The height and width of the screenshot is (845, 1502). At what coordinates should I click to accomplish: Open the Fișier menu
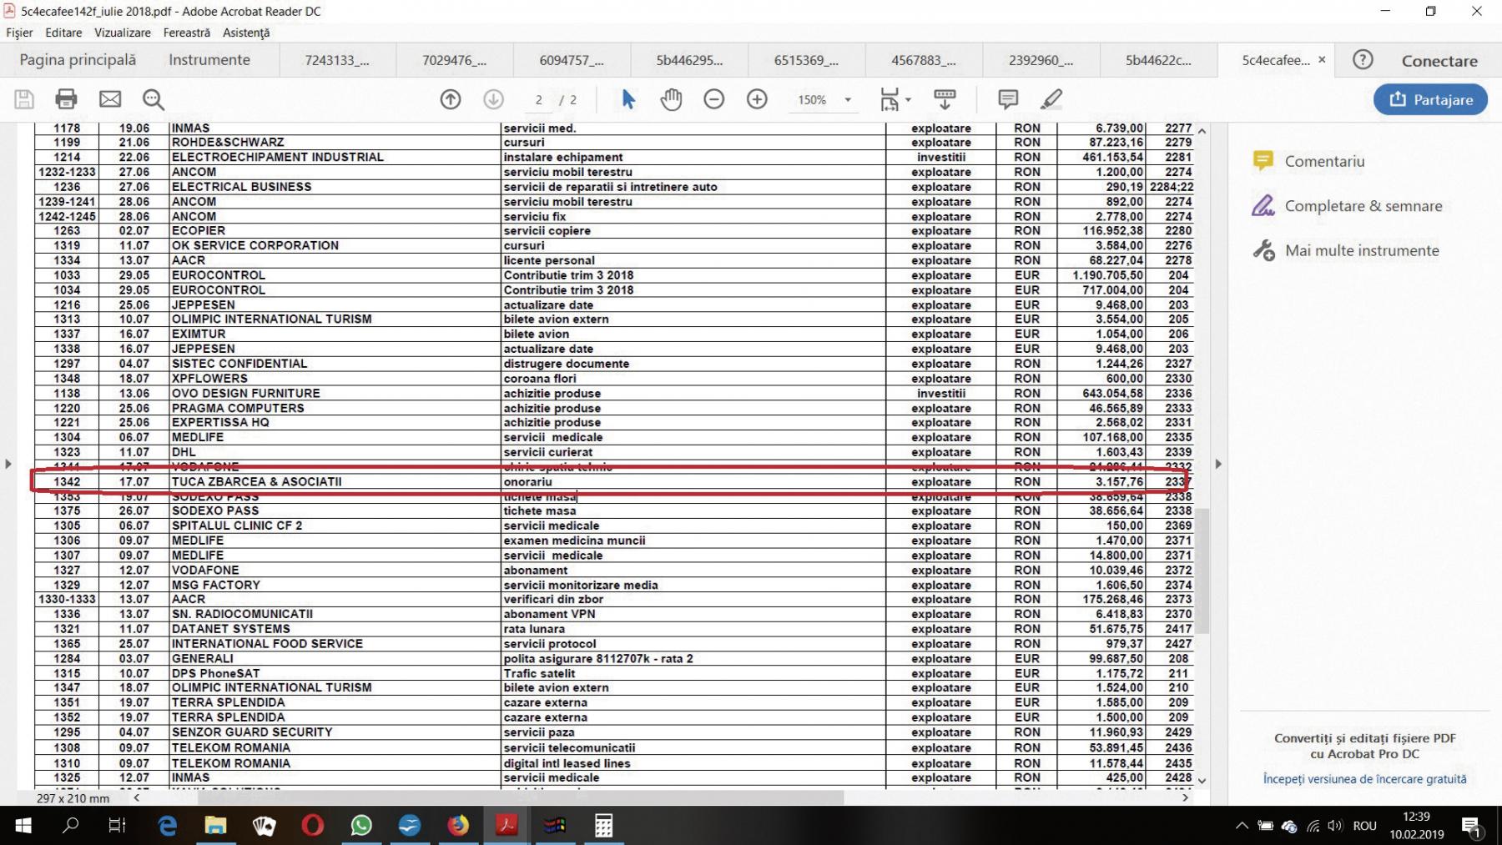click(x=19, y=33)
